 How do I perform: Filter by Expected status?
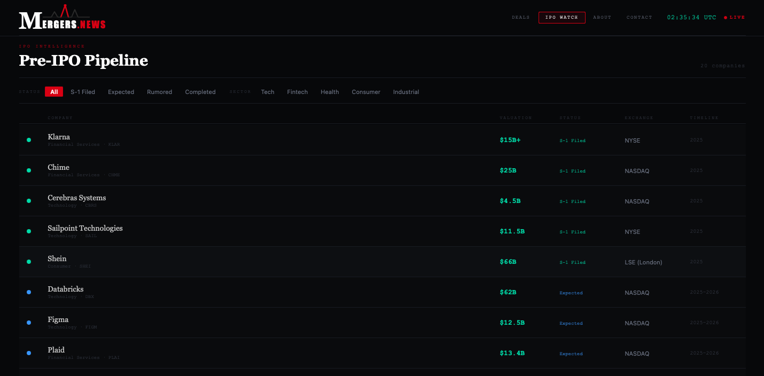click(x=121, y=92)
